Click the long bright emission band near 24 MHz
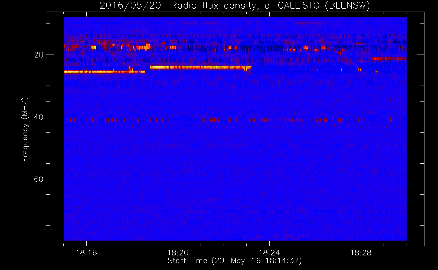438x270 pixels. click(x=201, y=67)
